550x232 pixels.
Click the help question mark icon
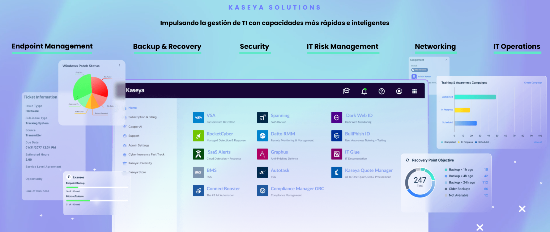click(382, 91)
